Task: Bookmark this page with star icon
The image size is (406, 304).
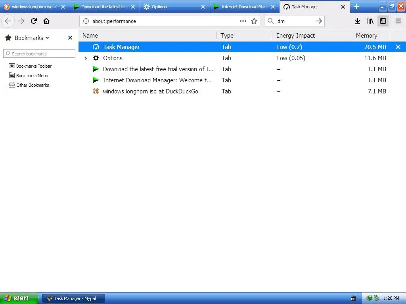Action: (254, 21)
